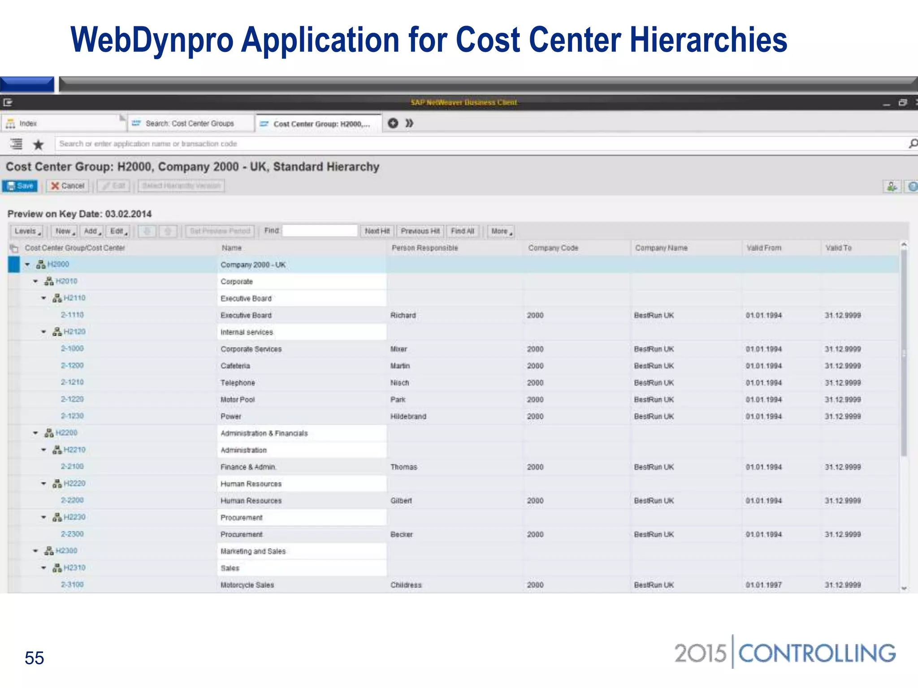Click the search magnifier icon
The image size is (918, 688).
(913, 144)
